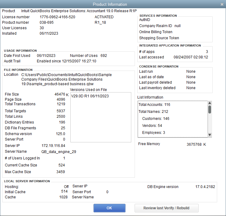Click '# of apps' value 3

click(207, 52)
